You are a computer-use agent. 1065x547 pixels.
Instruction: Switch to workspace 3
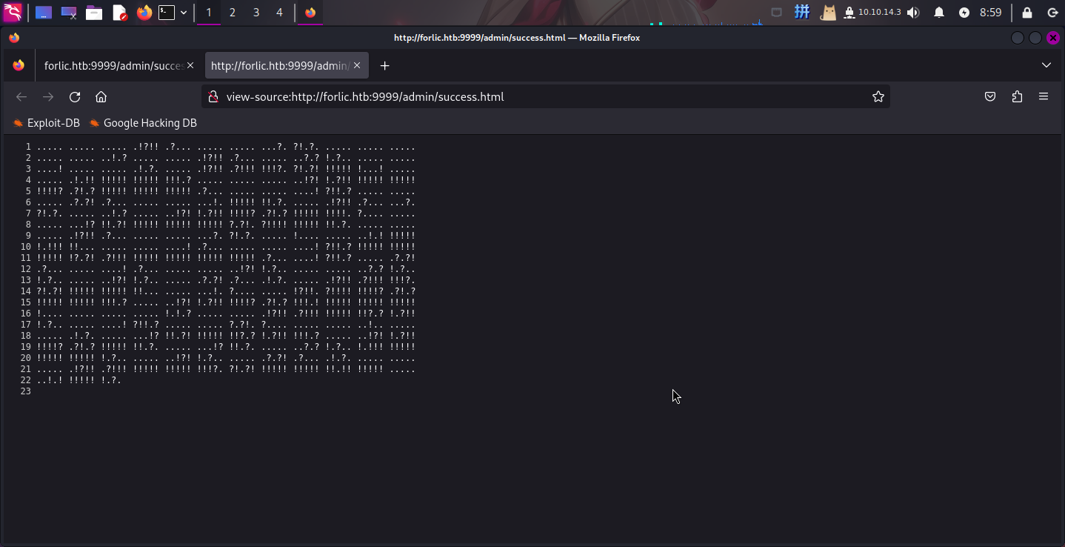[256, 13]
